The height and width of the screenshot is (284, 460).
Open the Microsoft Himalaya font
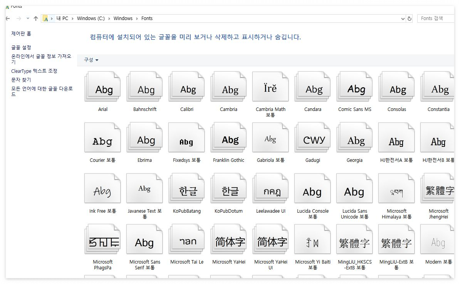pyautogui.click(x=396, y=188)
